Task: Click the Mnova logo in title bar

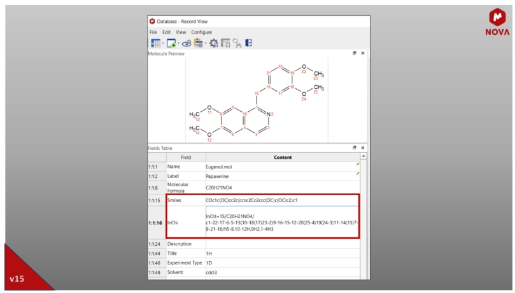Action: click(x=152, y=22)
